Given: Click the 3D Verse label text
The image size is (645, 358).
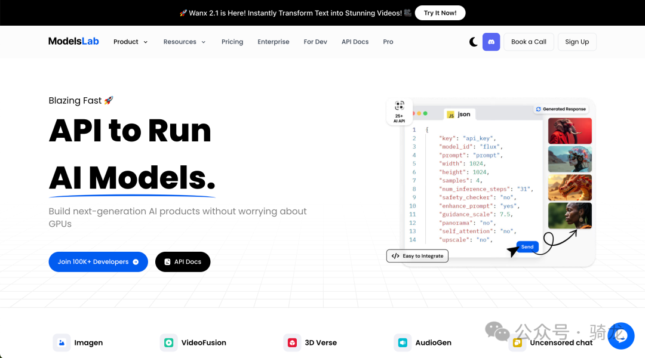Looking at the screenshot, I should (x=321, y=343).
